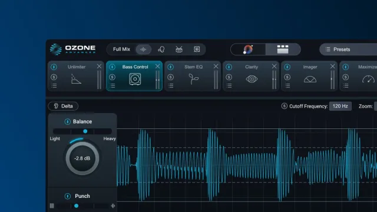Enable Delta listening

click(63, 106)
